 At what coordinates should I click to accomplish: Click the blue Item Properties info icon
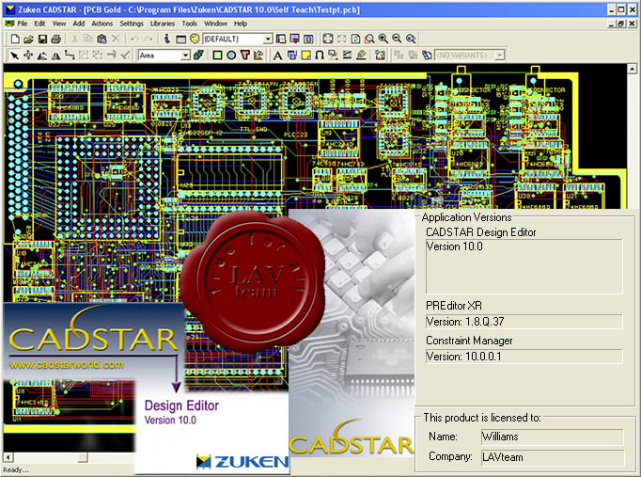coord(166,39)
